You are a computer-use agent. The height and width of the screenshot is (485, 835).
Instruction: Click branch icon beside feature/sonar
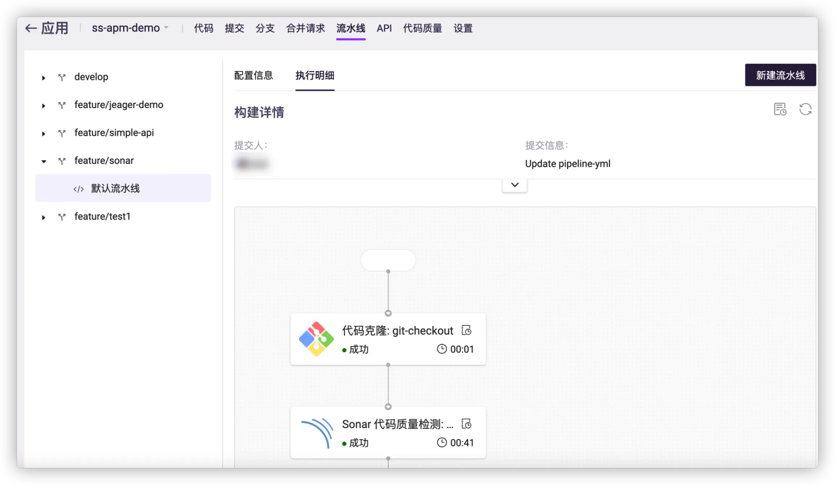[x=62, y=161]
